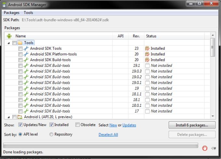This screenshot has width=221, height=159.
Task: Click the Delete packages button
Action: point(192,135)
